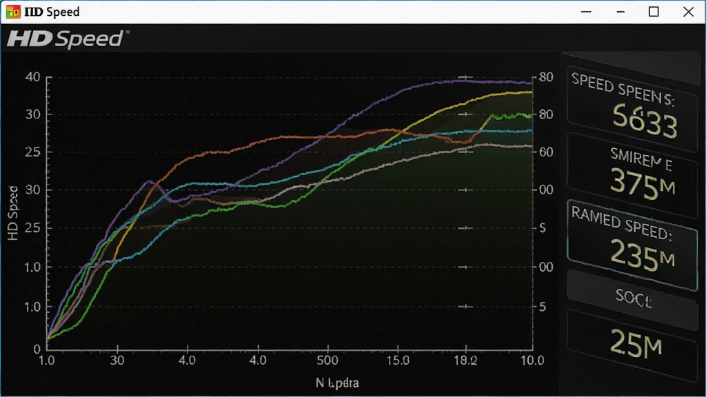The height and width of the screenshot is (397, 706).
Task: Click the 10.0 label on the bottom axis
Action: [533, 360]
